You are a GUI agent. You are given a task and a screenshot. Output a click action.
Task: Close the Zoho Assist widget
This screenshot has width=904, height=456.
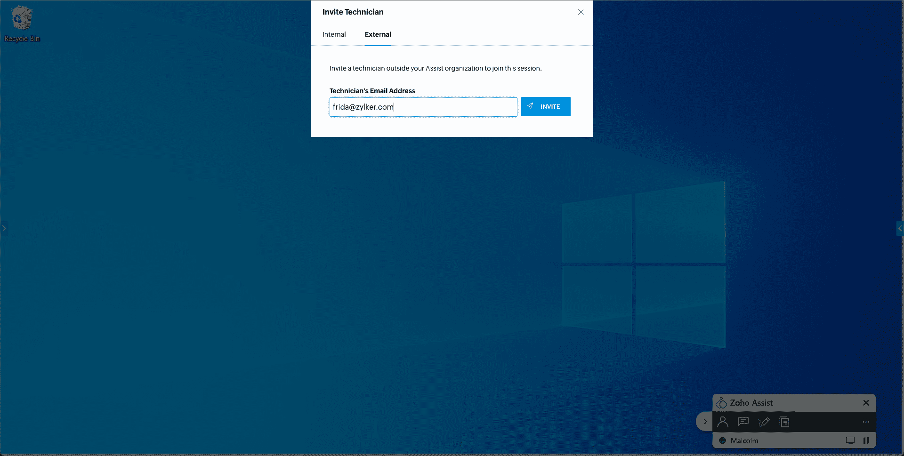[x=866, y=403]
